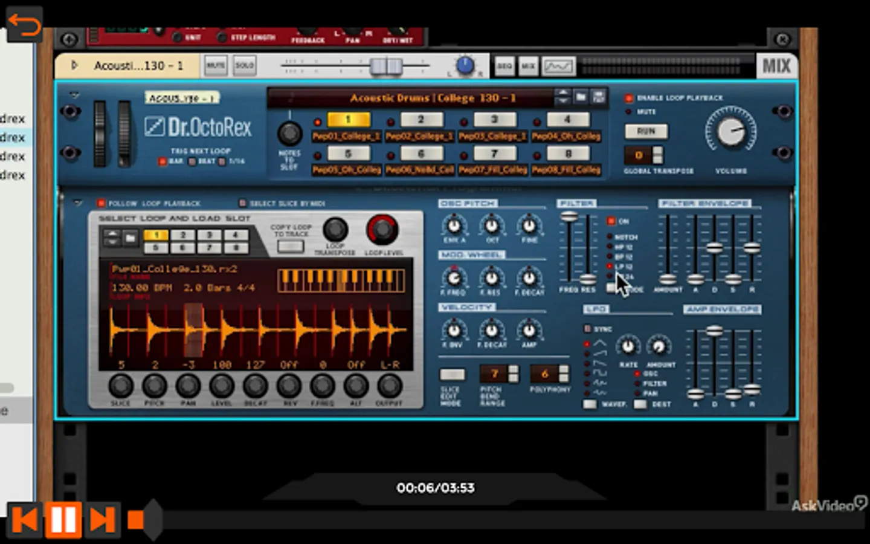Screen dimensions: 870x544
Task: Click the Osc Pitch OCT knob
Action: pos(492,226)
